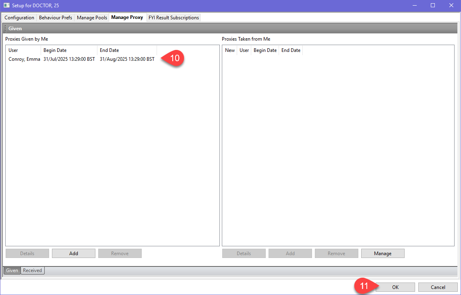Click the 31/Jul/2025 13:29:00 BST begin date cell
The width and height of the screenshot is (461, 295).
[x=69, y=59]
